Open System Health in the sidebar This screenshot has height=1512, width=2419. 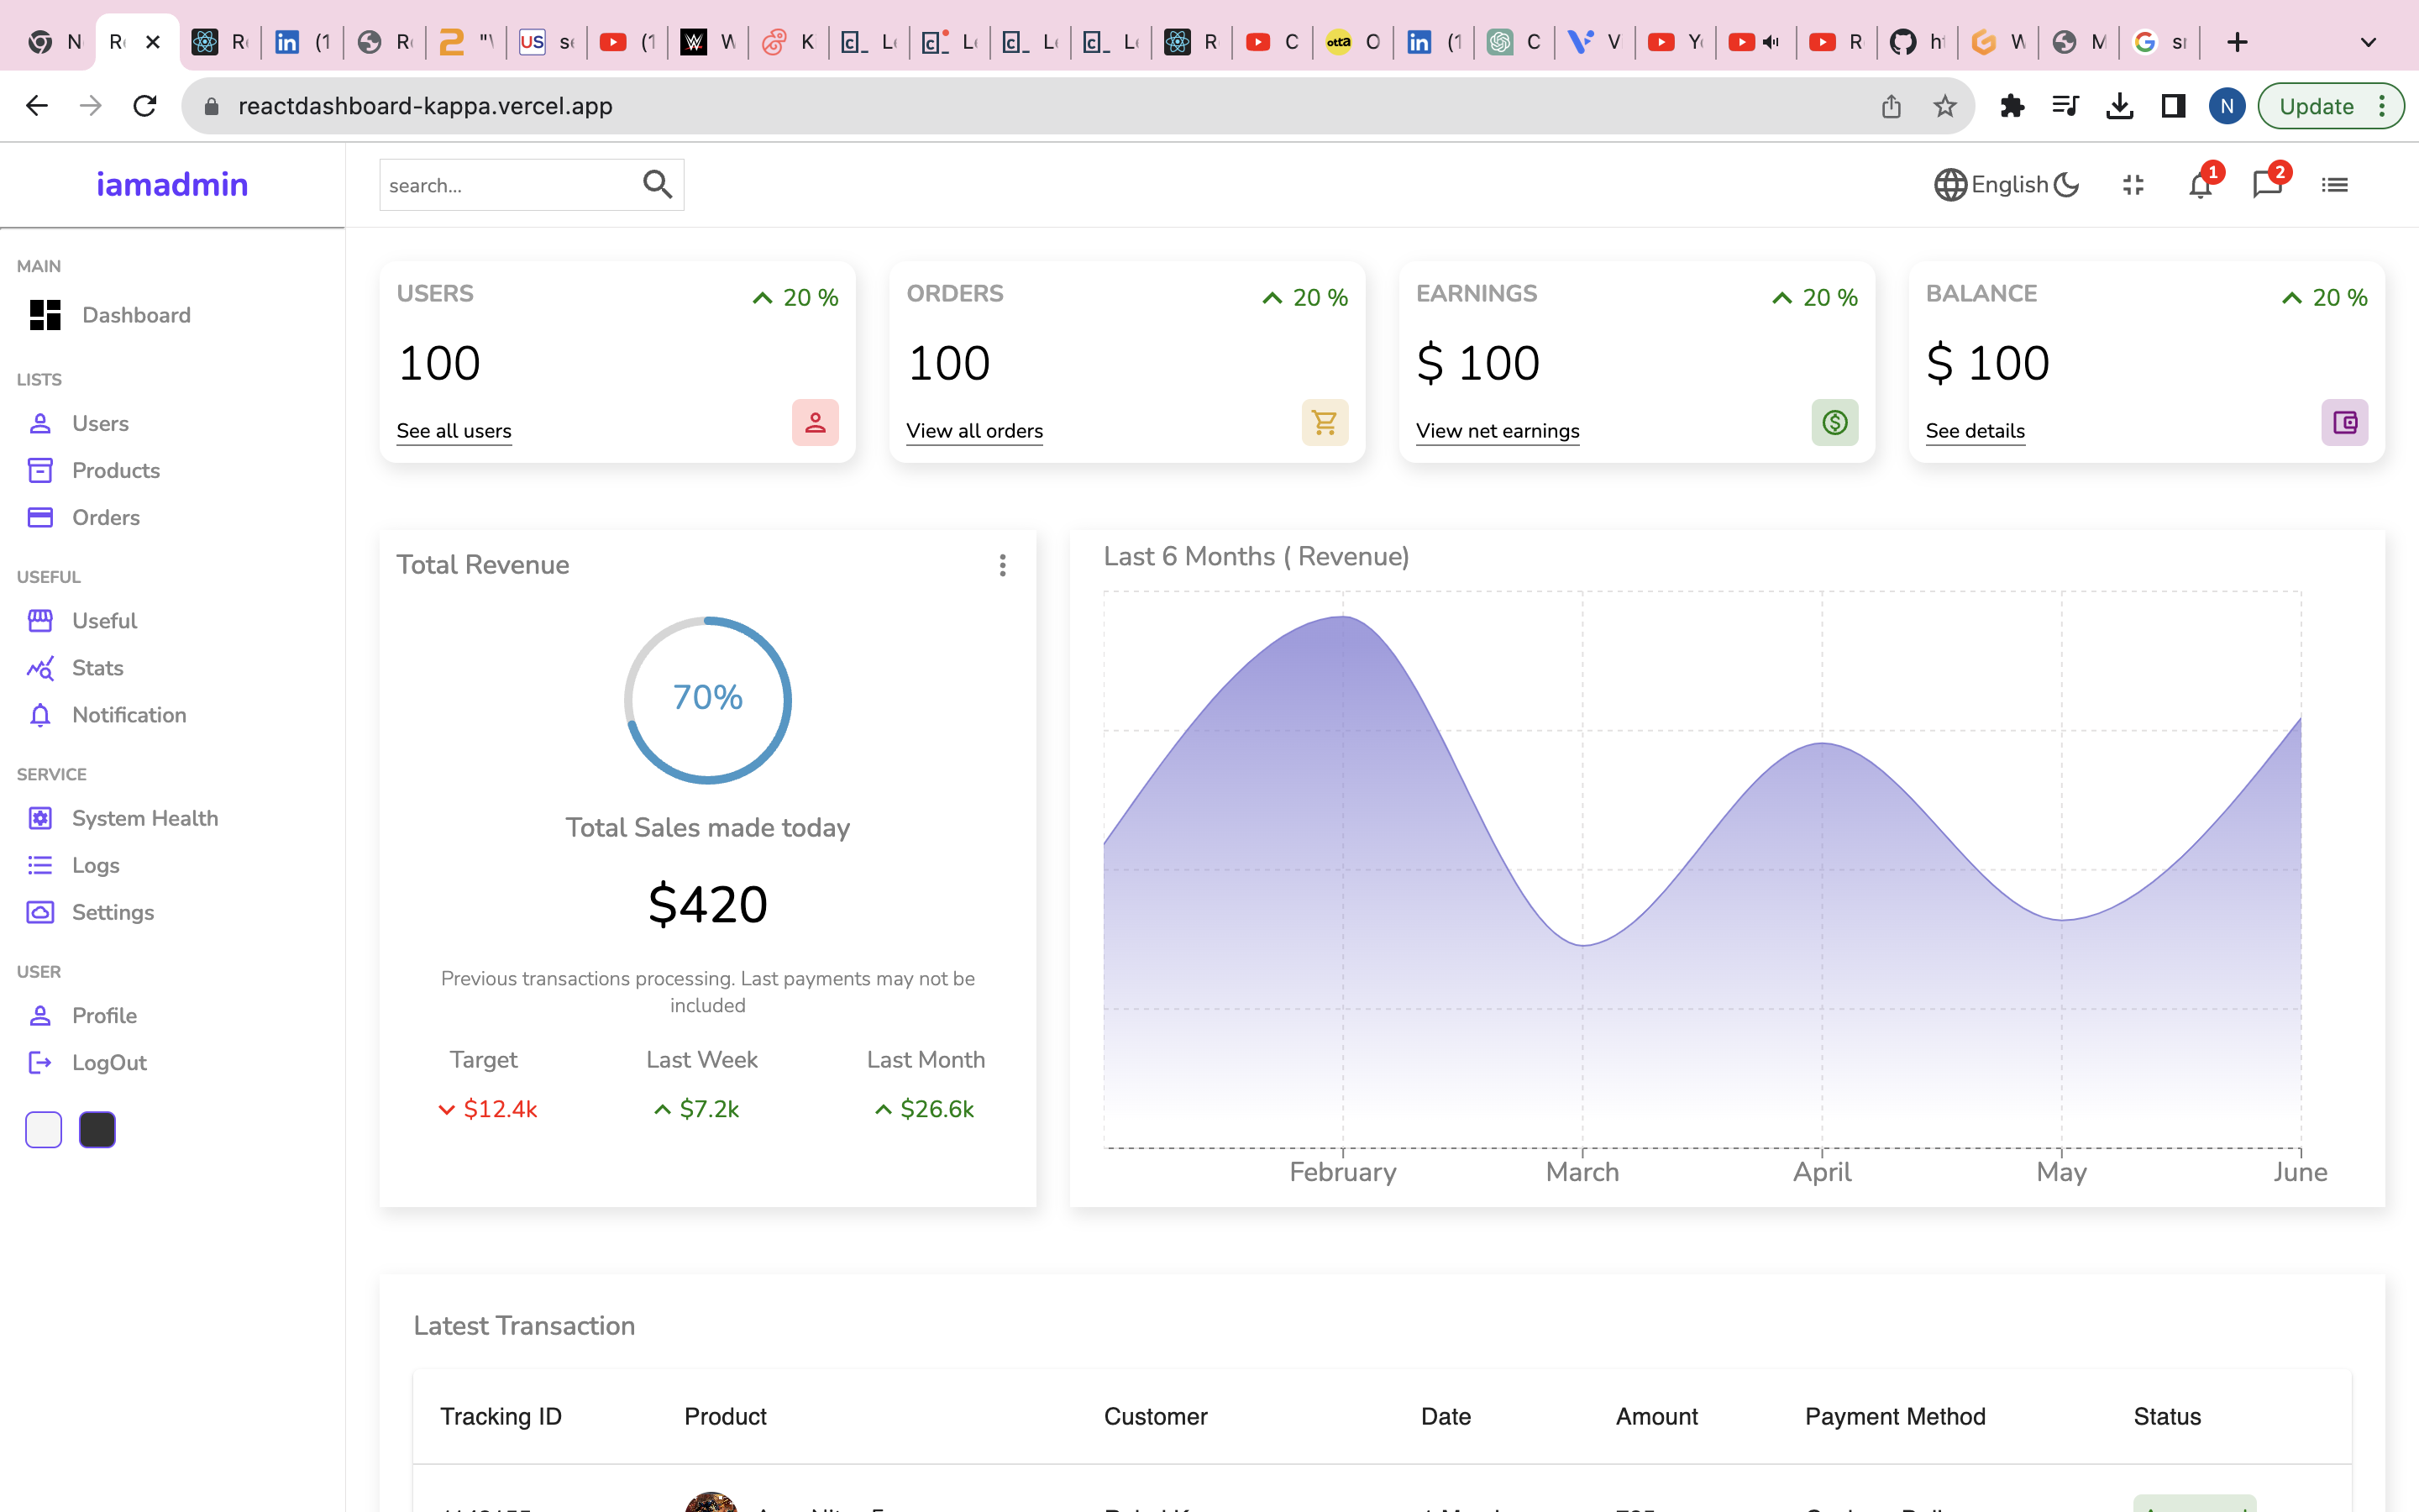[x=144, y=818]
